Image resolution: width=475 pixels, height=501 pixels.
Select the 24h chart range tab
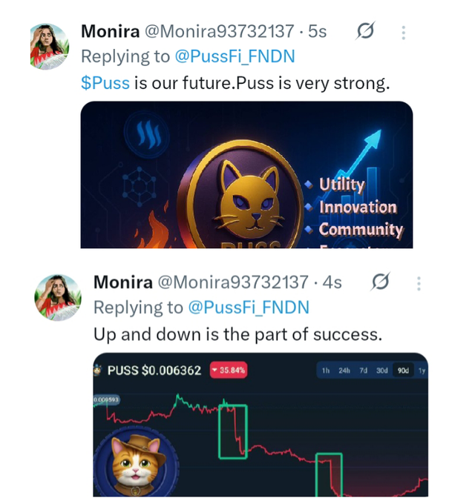344,371
